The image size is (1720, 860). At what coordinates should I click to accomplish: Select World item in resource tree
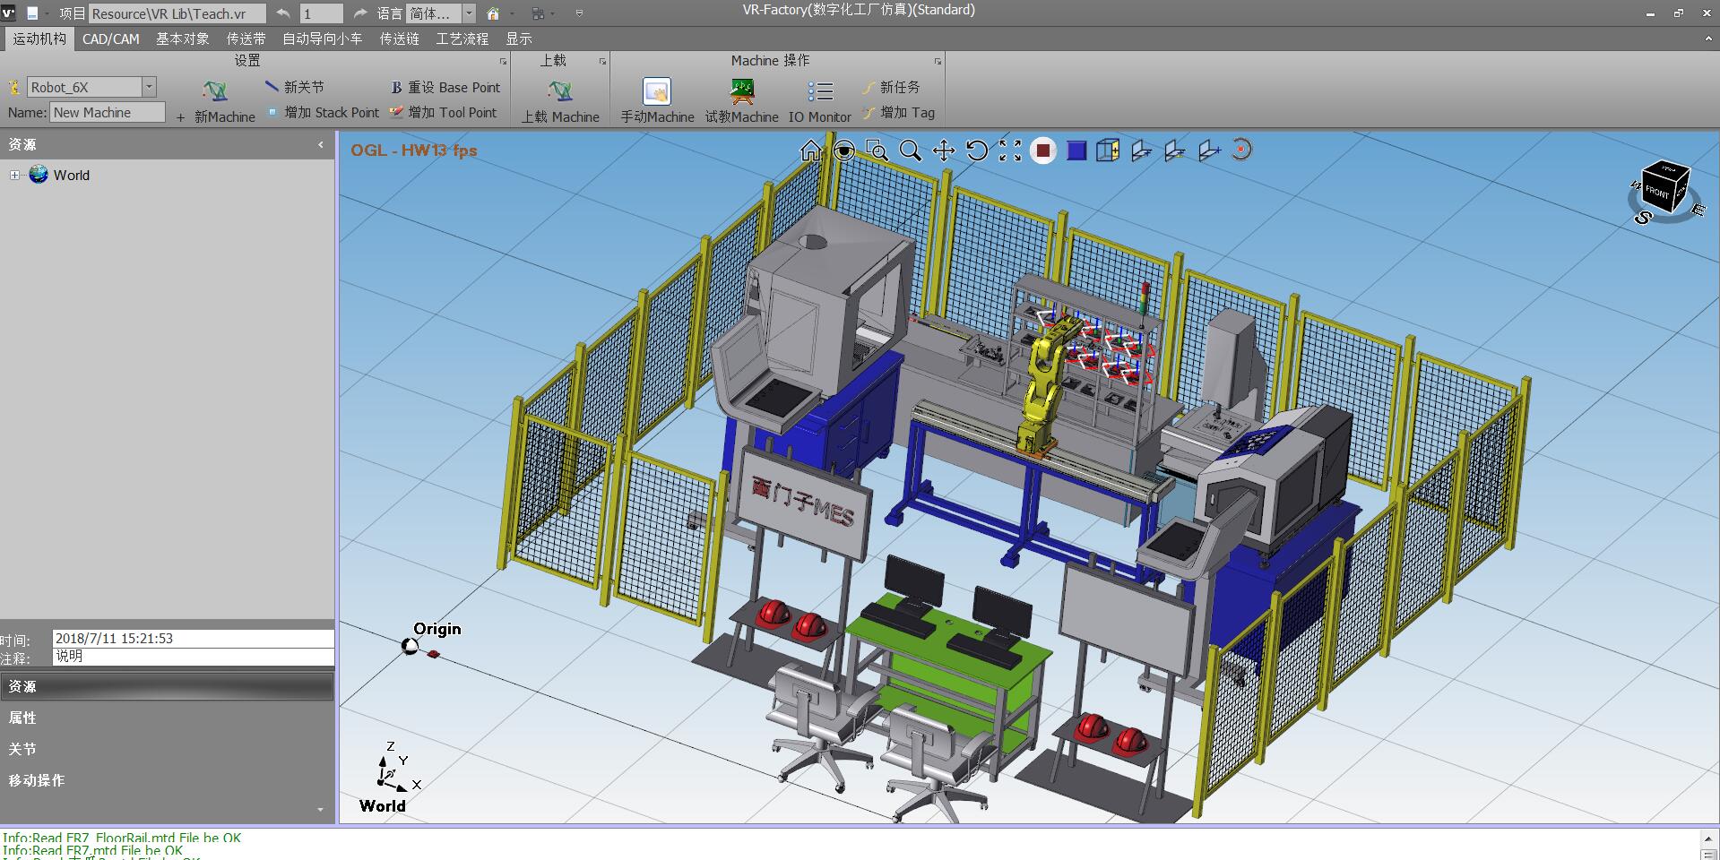coord(72,175)
